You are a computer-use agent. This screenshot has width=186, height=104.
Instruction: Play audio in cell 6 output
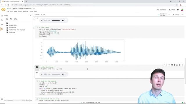(42, 21)
